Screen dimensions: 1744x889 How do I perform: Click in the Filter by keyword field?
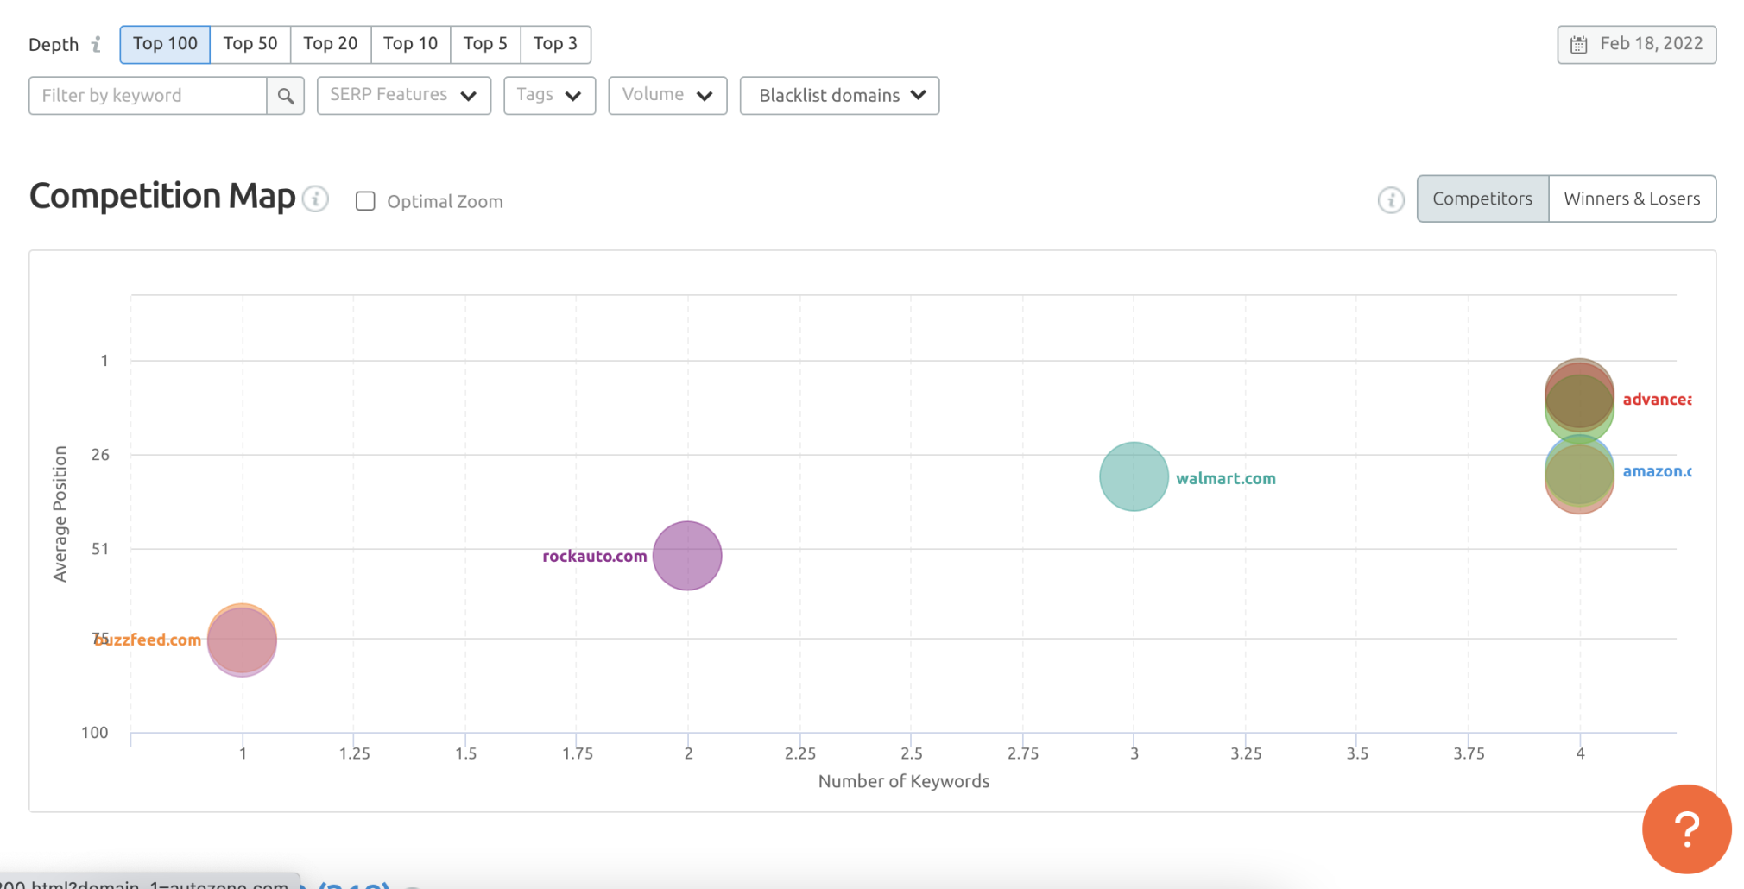[148, 96]
